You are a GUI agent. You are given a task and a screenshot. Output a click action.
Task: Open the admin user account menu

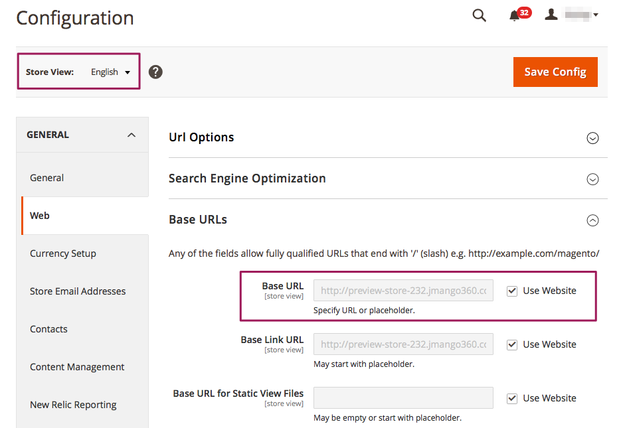(571, 15)
